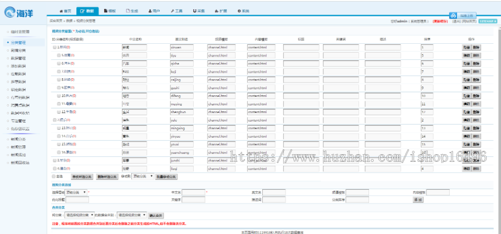Switch to the 工具 tab

176,11
